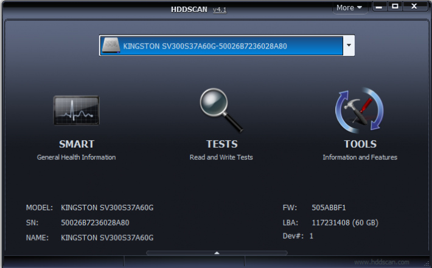
Task: Click the LBA value 117231408 (60 GB)
Action: click(345, 222)
